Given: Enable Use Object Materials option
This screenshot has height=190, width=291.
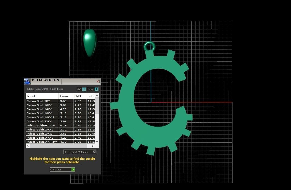Looking at the screenshot, I should 80,152.
